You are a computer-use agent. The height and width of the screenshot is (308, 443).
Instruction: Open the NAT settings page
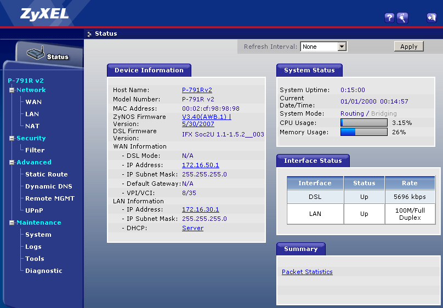tap(32, 126)
